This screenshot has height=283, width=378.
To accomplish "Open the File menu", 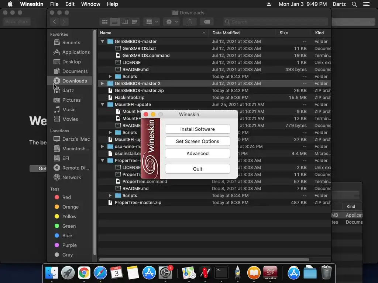I will (x=54, y=4).
